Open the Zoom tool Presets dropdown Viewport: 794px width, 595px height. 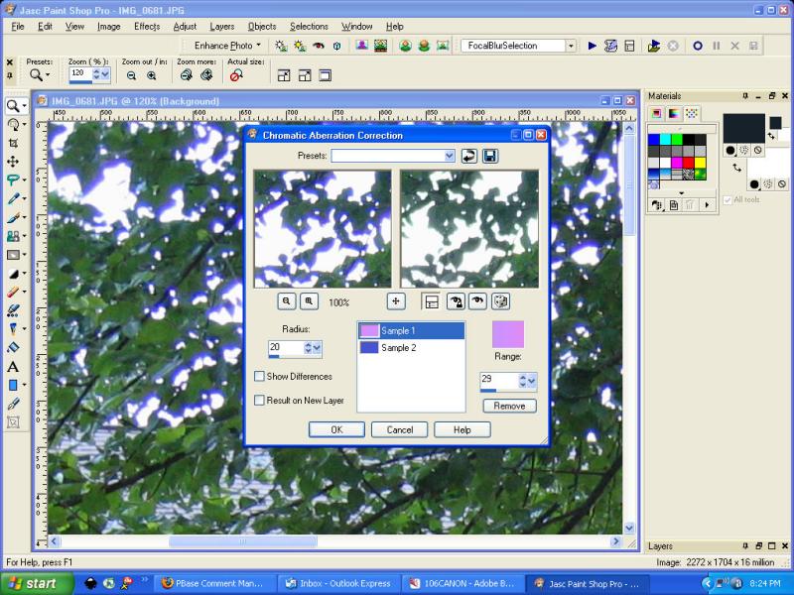(48, 76)
